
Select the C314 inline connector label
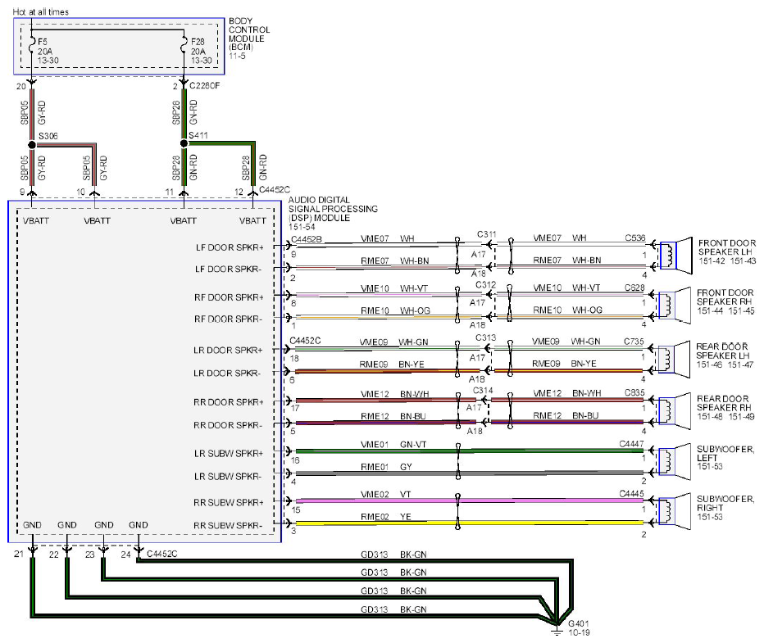click(x=483, y=391)
